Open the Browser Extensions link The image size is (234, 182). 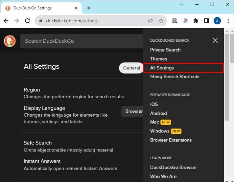click(171, 140)
